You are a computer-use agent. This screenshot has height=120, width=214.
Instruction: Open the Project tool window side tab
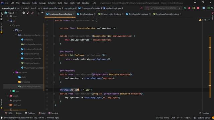pyautogui.click(x=1, y=16)
